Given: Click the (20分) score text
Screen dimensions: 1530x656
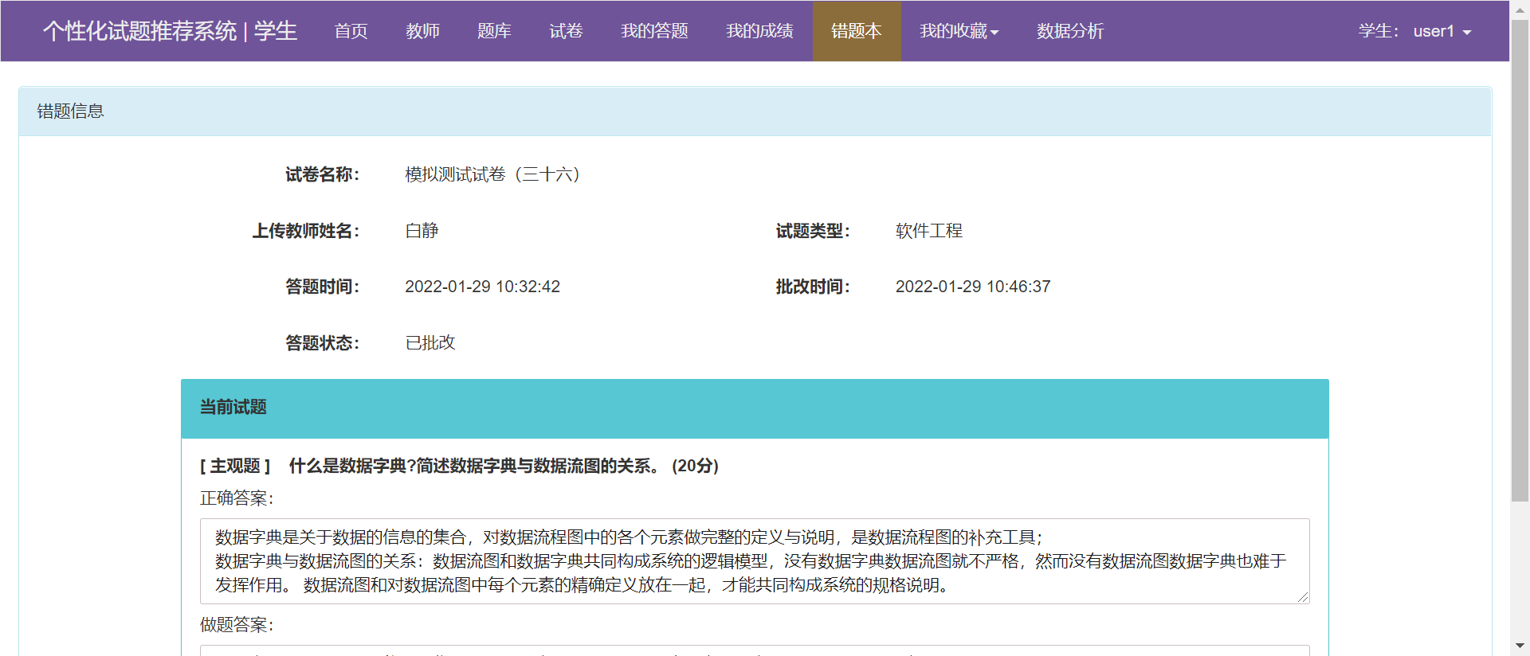Looking at the screenshot, I should coord(695,466).
